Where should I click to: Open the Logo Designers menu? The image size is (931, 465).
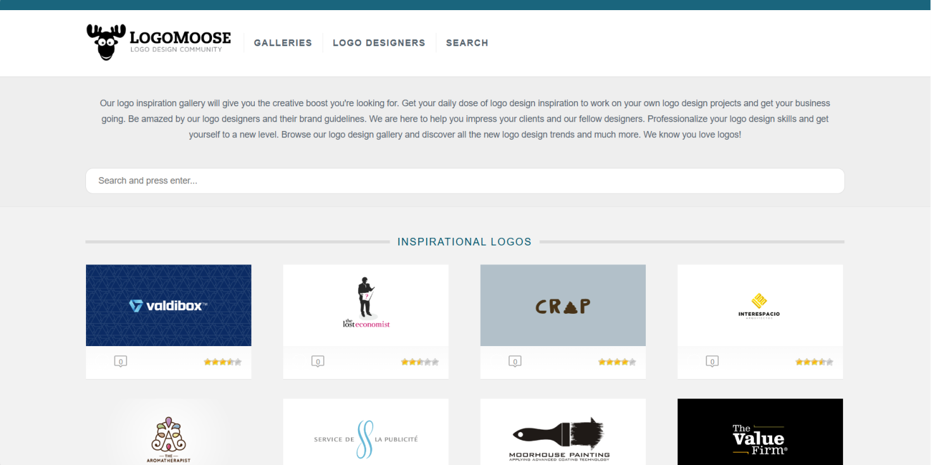[x=379, y=43]
